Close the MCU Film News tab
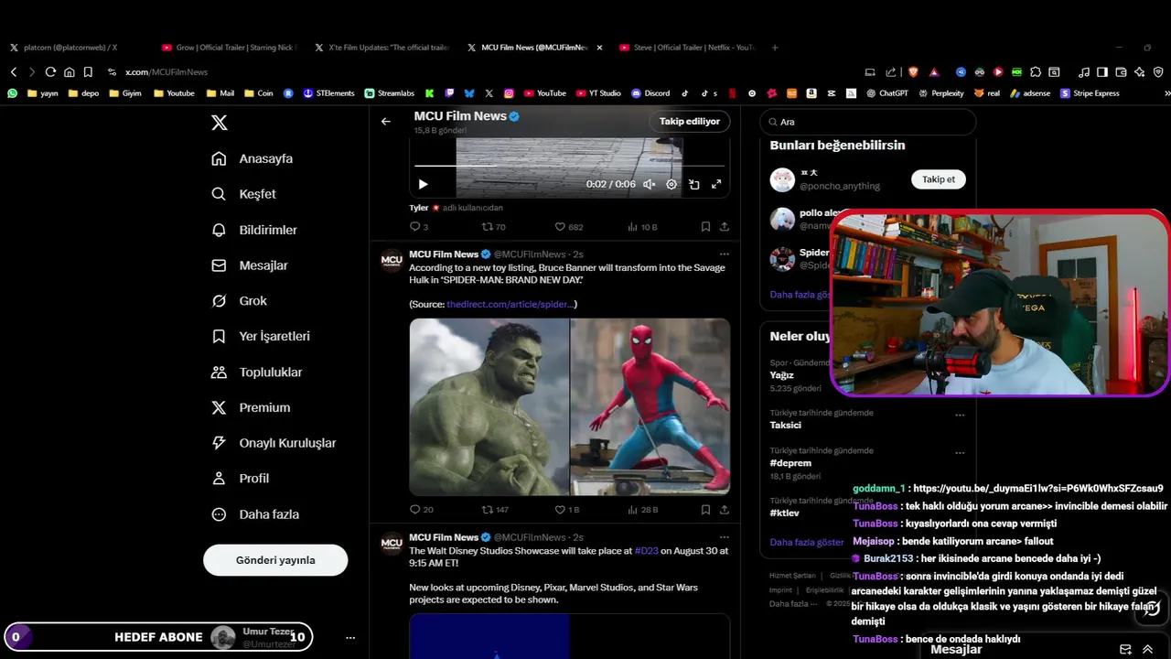This screenshot has height=659, width=1171. (x=599, y=48)
